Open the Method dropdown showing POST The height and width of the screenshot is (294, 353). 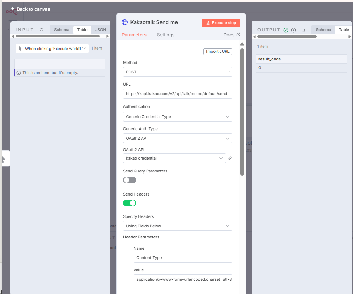click(178, 72)
